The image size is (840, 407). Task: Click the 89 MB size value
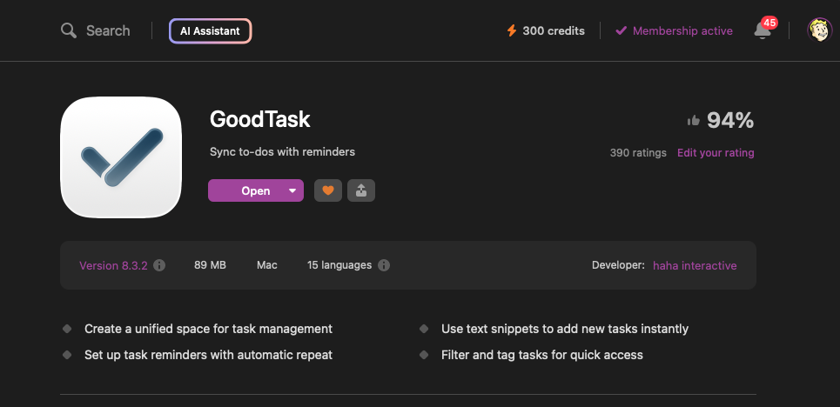pyautogui.click(x=210, y=265)
